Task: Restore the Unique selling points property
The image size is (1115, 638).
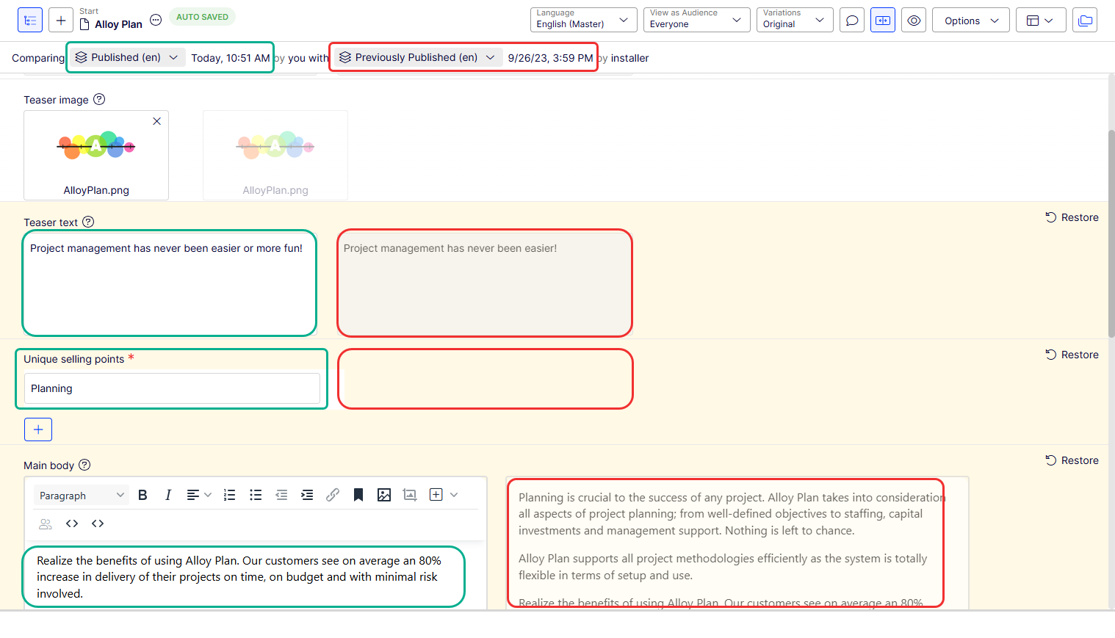Action: pos(1072,355)
